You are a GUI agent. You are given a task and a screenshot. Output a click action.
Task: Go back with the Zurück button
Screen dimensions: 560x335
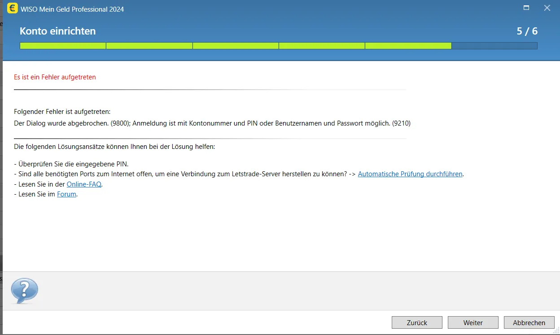[x=417, y=322]
